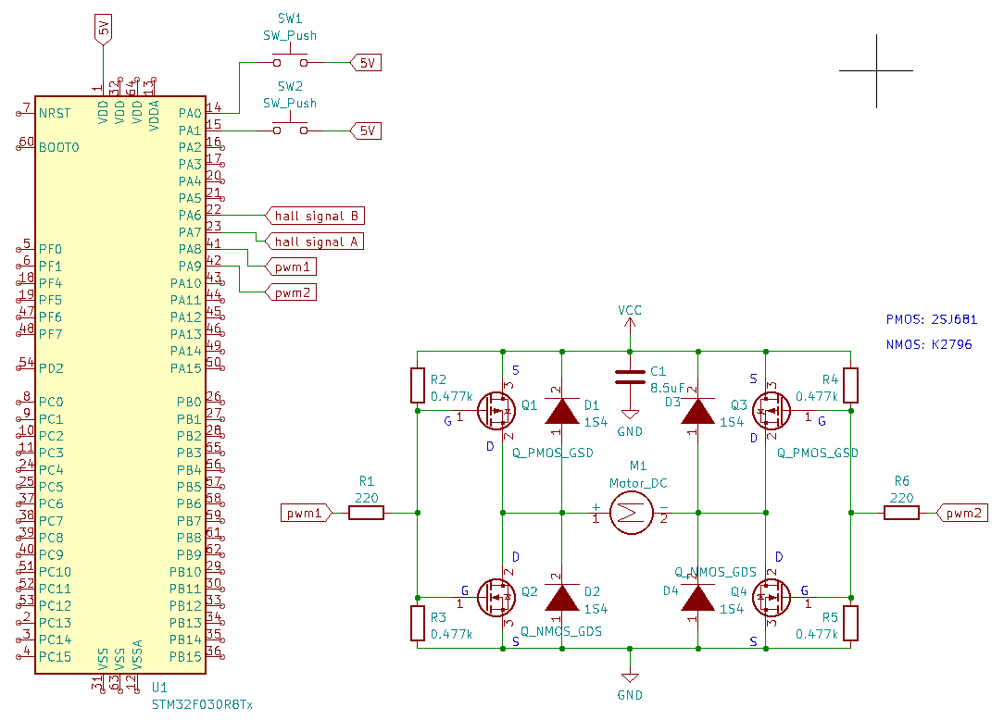The height and width of the screenshot is (720, 1004).
Task: Select the 5V flag next to SW1
Action: [x=366, y=63]
